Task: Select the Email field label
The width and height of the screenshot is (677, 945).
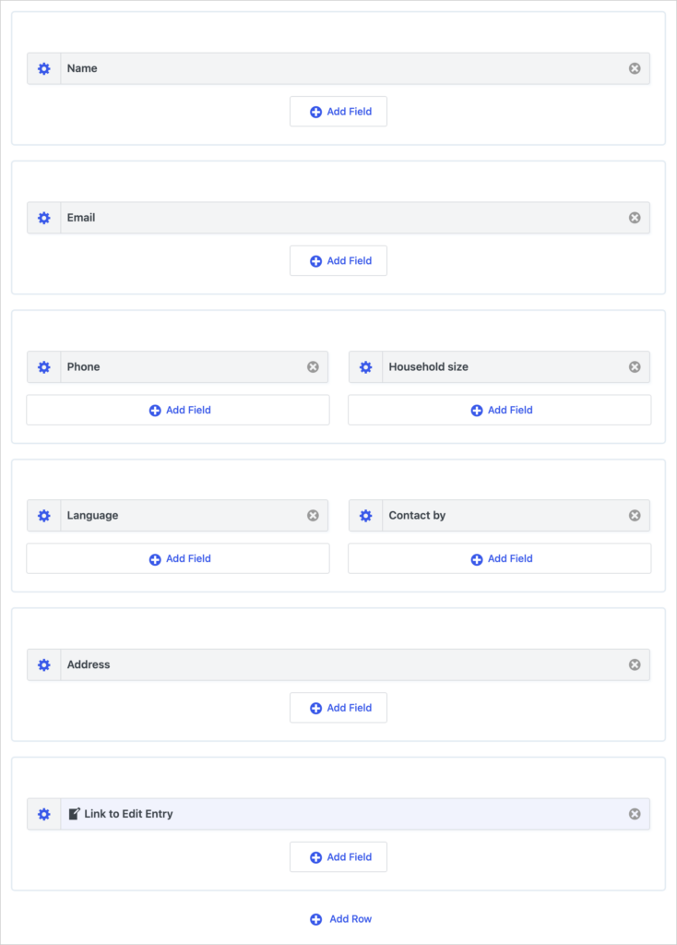Action: click(81, 218)
